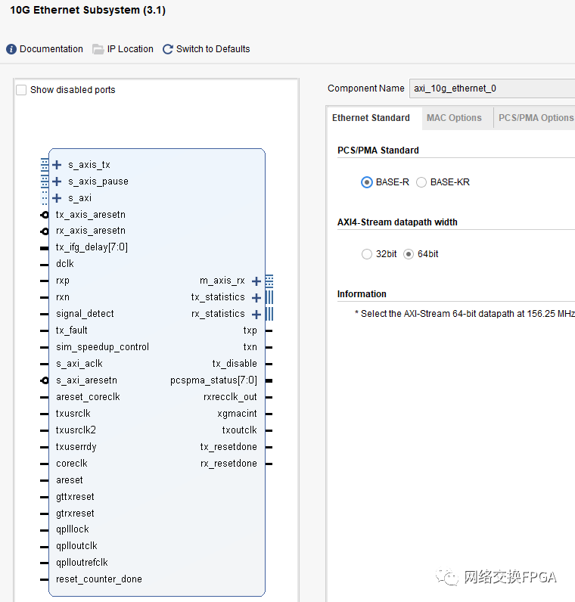The width and height of the screenshot is (575, 602).
Task: Select the txp output port
Action: (250, 330)
